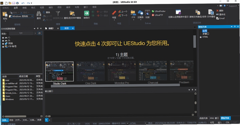Click the theme list horizontal scrollbar
This screenshot has height=125, width=240.
click(115, 86)
